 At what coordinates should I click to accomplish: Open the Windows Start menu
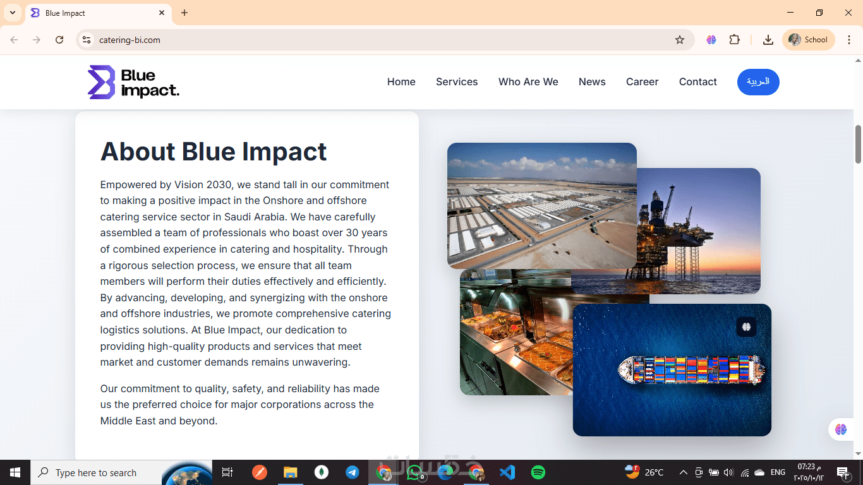coord(15,472)
